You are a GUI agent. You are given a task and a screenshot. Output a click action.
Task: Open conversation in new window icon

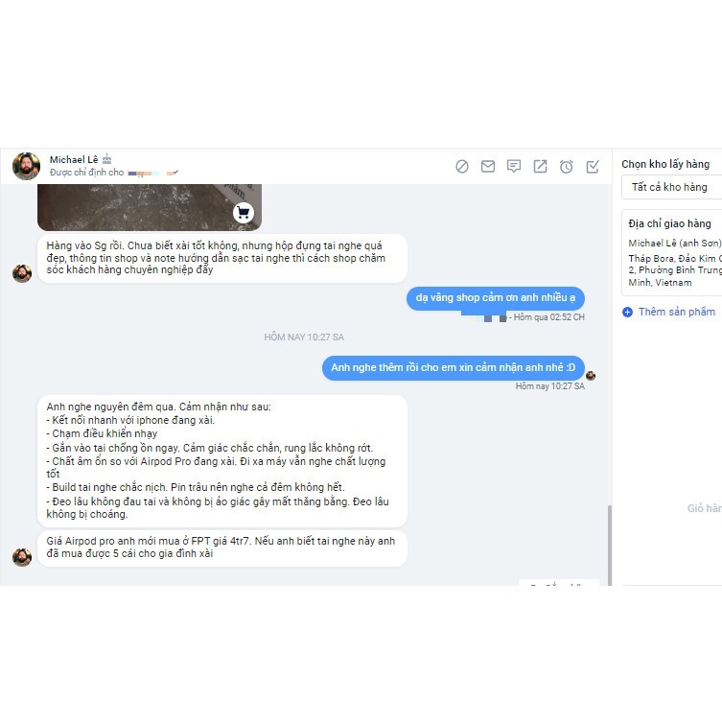pos(540,166)
